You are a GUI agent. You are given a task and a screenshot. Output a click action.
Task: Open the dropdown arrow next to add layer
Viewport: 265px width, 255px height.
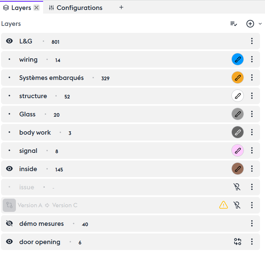[x=260, y=24]
